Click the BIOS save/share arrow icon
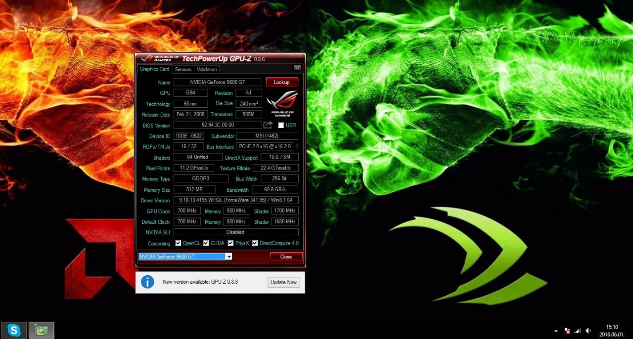 [268, 125]
